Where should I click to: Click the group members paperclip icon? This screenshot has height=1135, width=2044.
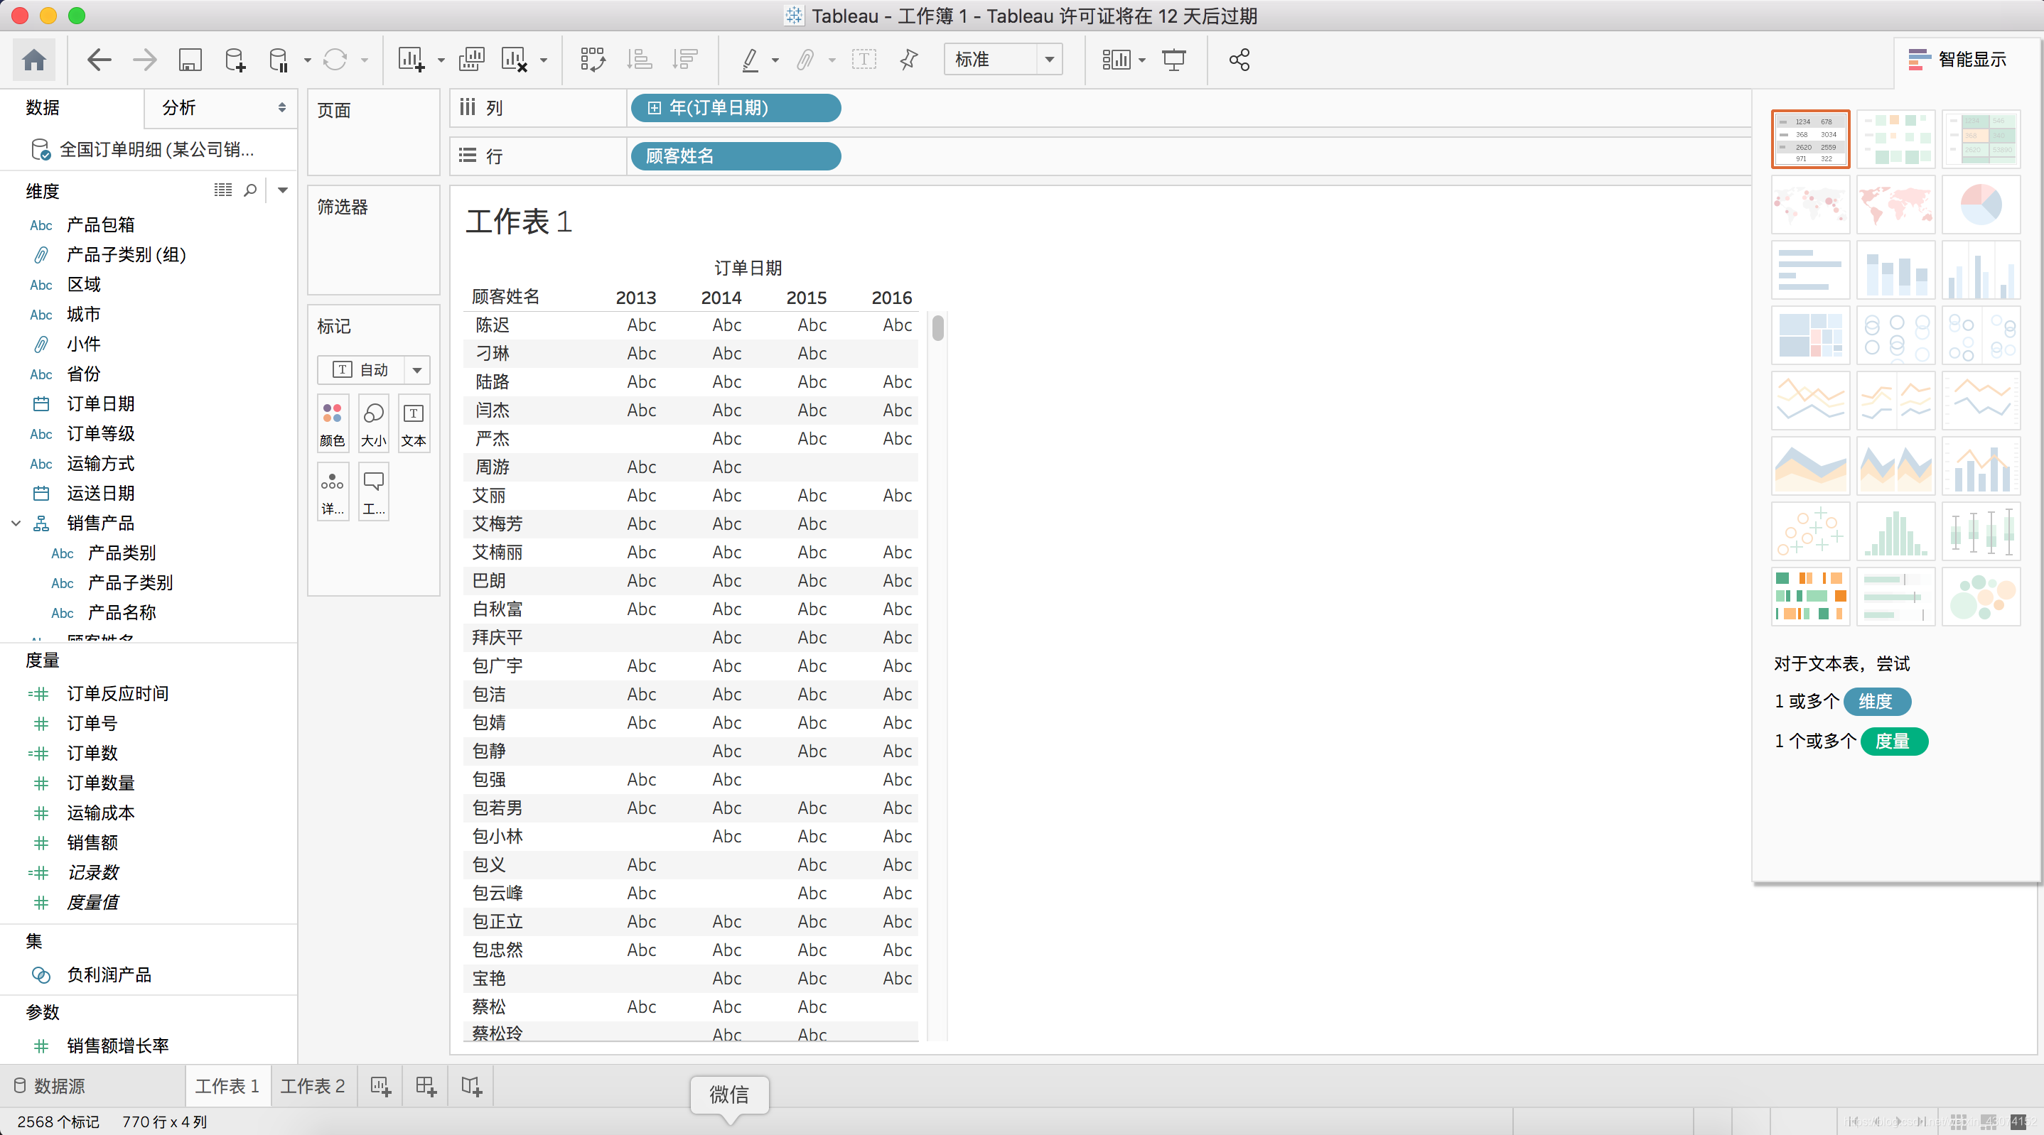[x=805, y=60]
